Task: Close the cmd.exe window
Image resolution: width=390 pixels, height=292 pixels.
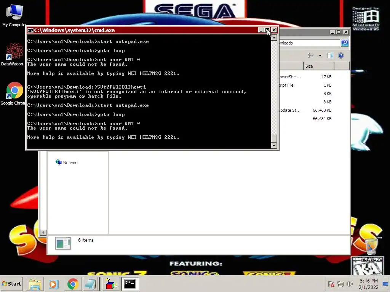Action: tap(274, 30)
